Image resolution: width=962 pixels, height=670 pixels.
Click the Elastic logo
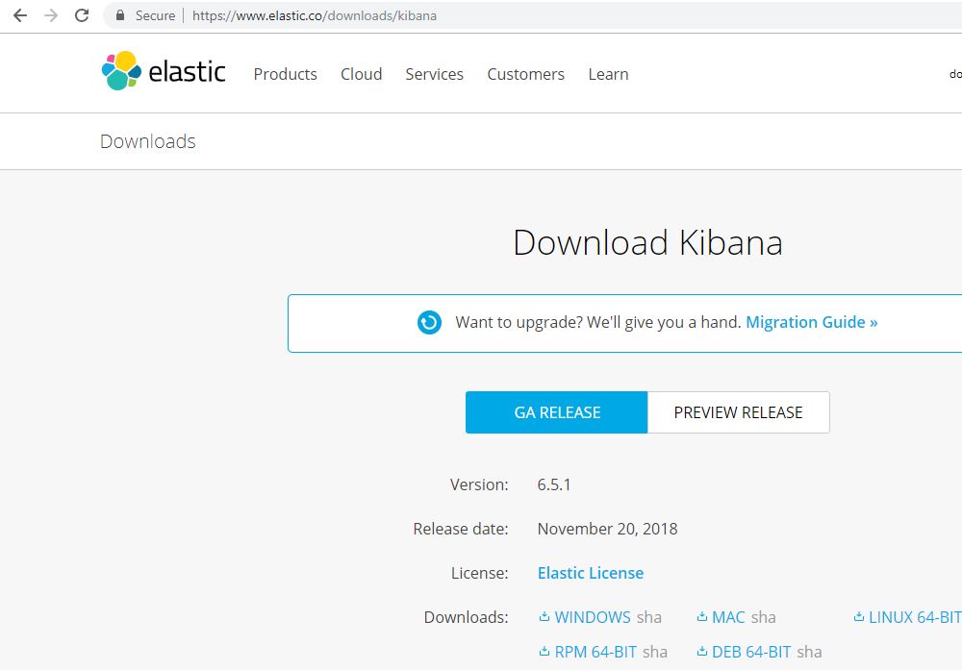(x=164, y=71)
